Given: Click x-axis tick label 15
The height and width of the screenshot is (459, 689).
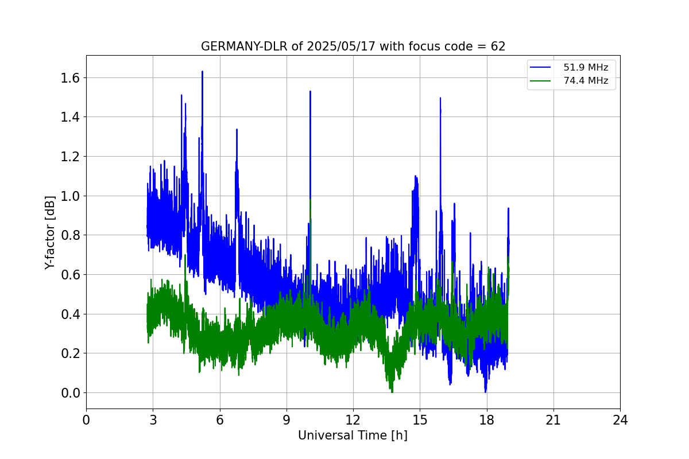Looking at the screenshot, I should pos(420,420).
